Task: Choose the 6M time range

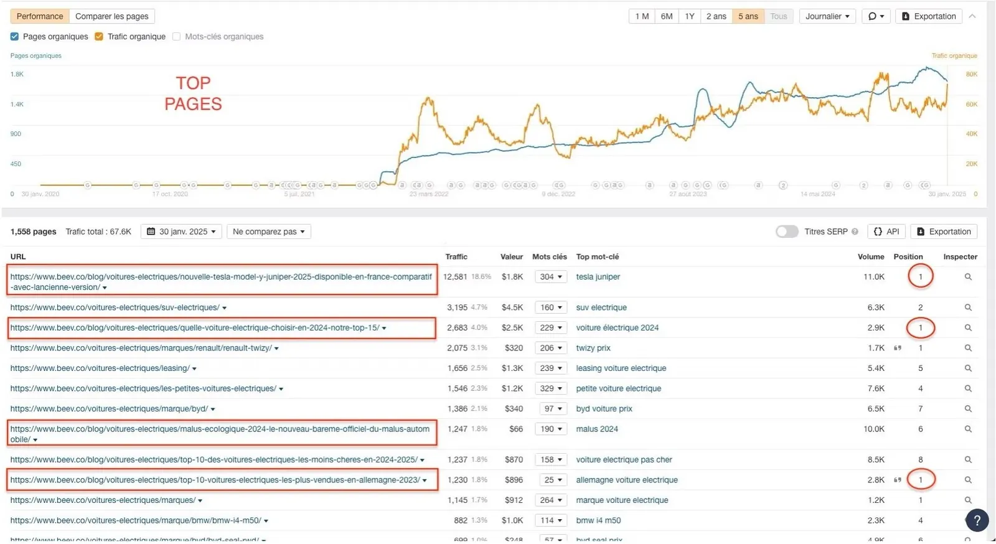Action: click(x=667, y=16)
